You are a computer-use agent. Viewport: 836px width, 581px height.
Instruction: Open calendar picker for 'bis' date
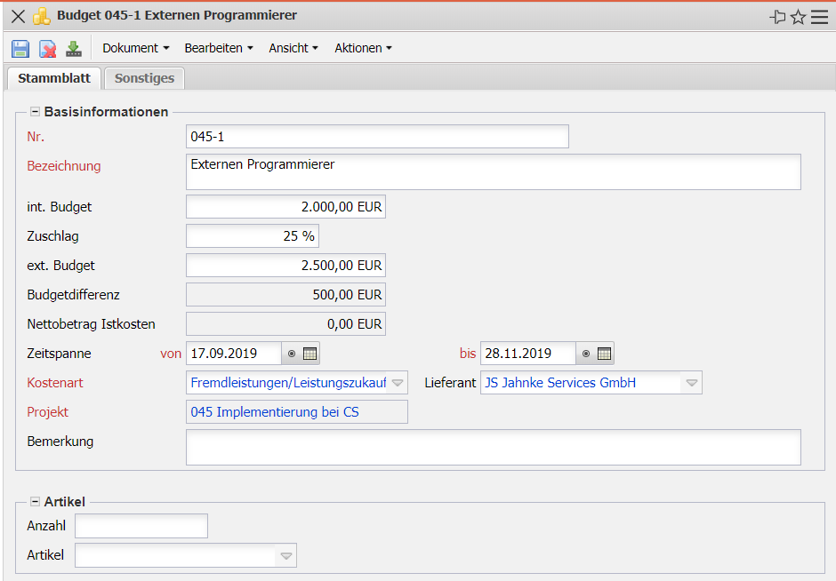click(x=605, y=354)
